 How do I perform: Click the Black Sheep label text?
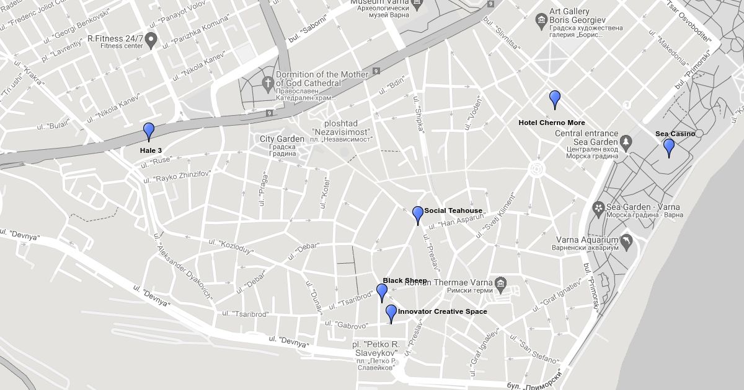point(405,281)
